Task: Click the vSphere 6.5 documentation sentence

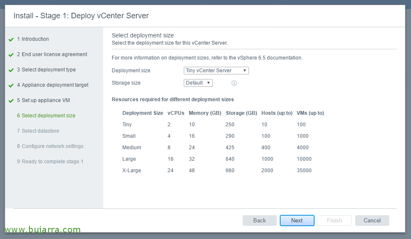Action: (x=207, y=58)
